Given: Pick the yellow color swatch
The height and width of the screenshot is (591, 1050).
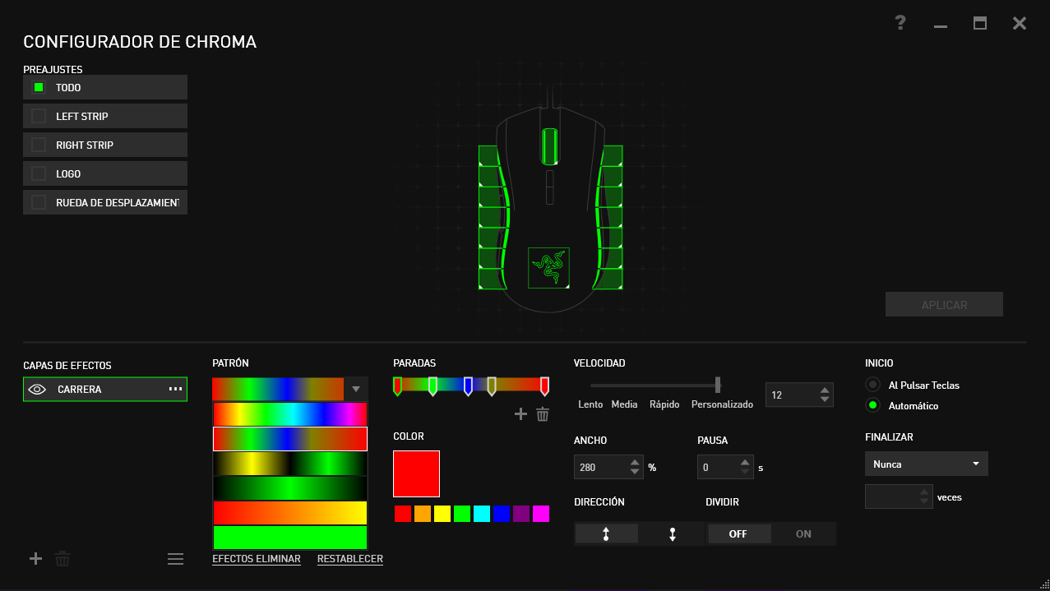Looking at the screenshot, I should click(x=442, y=514).
